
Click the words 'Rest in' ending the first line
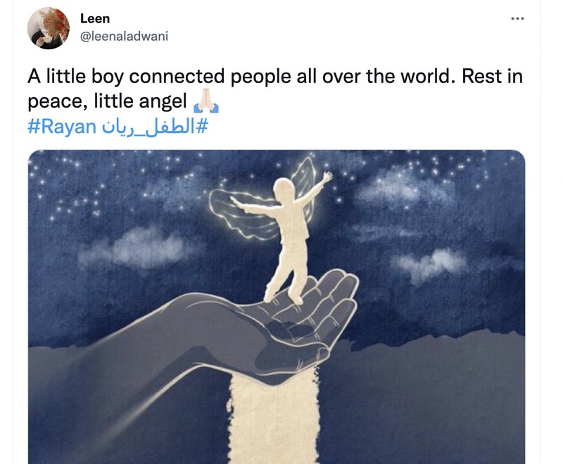[x=492, y=76]
